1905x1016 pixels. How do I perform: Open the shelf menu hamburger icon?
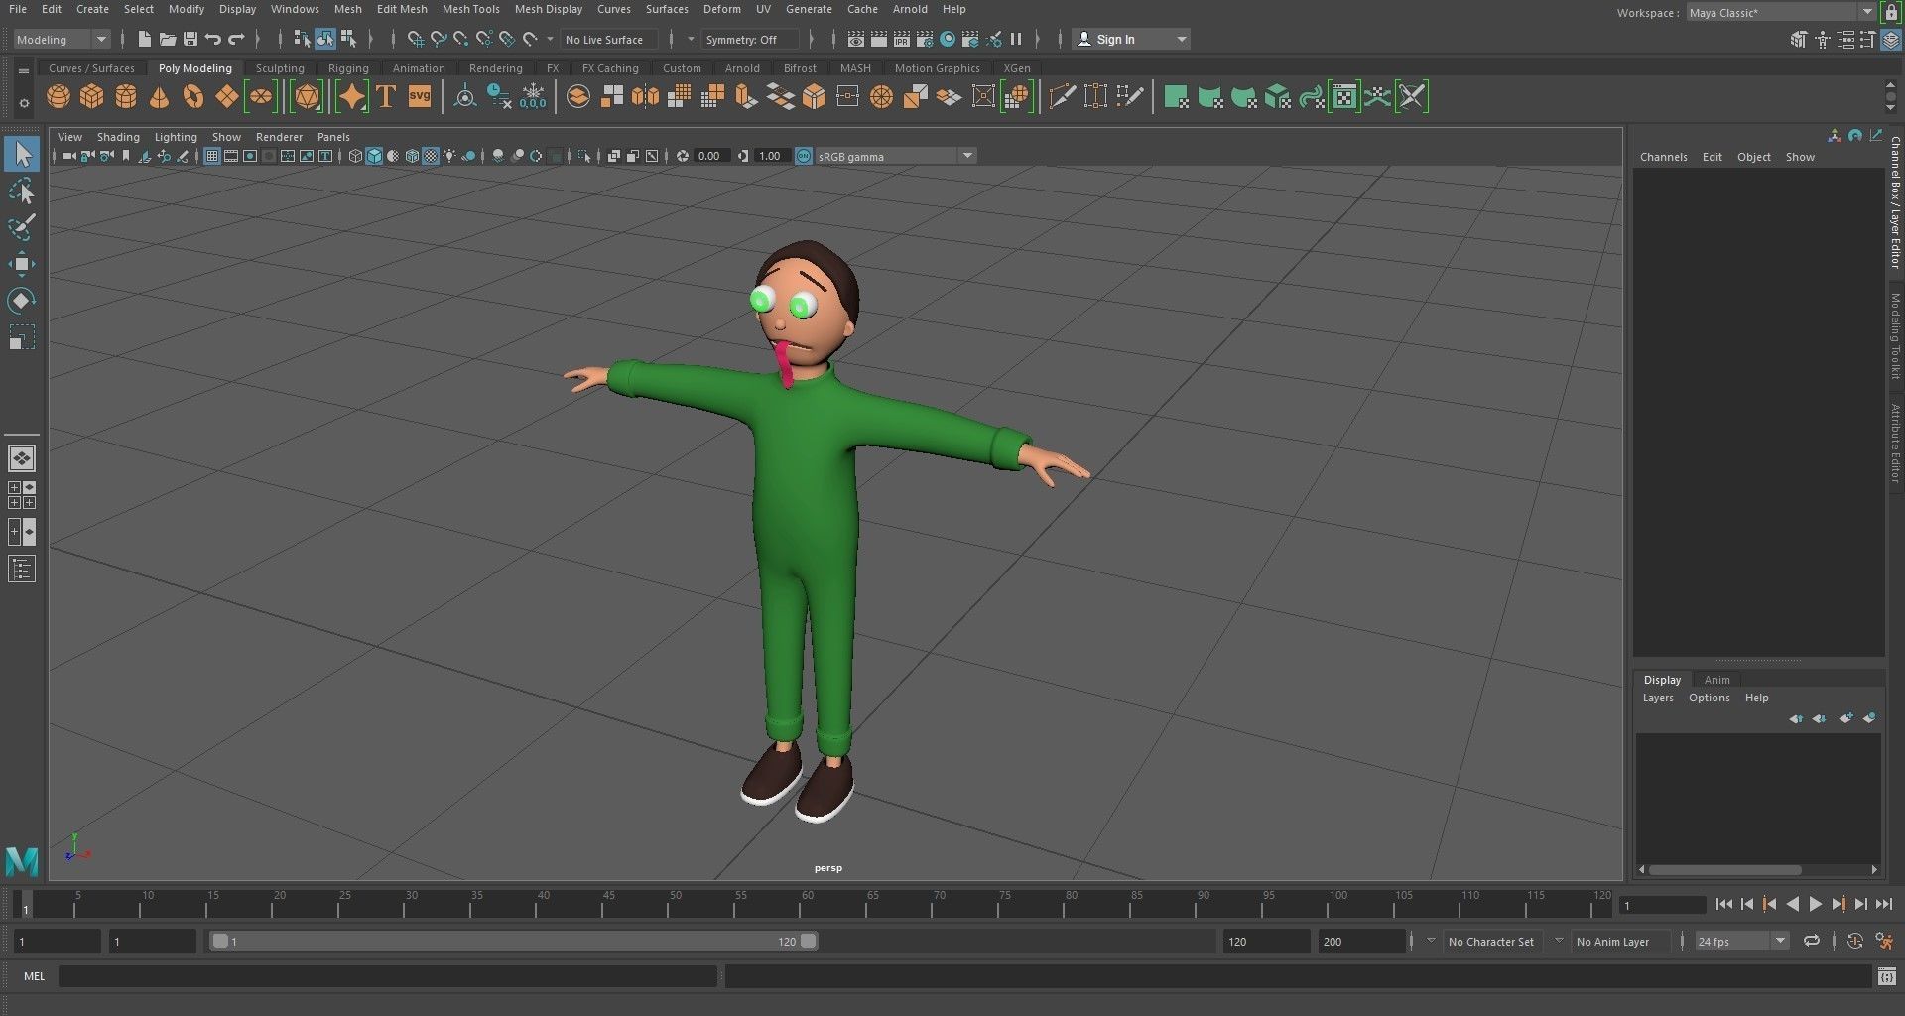24,71
